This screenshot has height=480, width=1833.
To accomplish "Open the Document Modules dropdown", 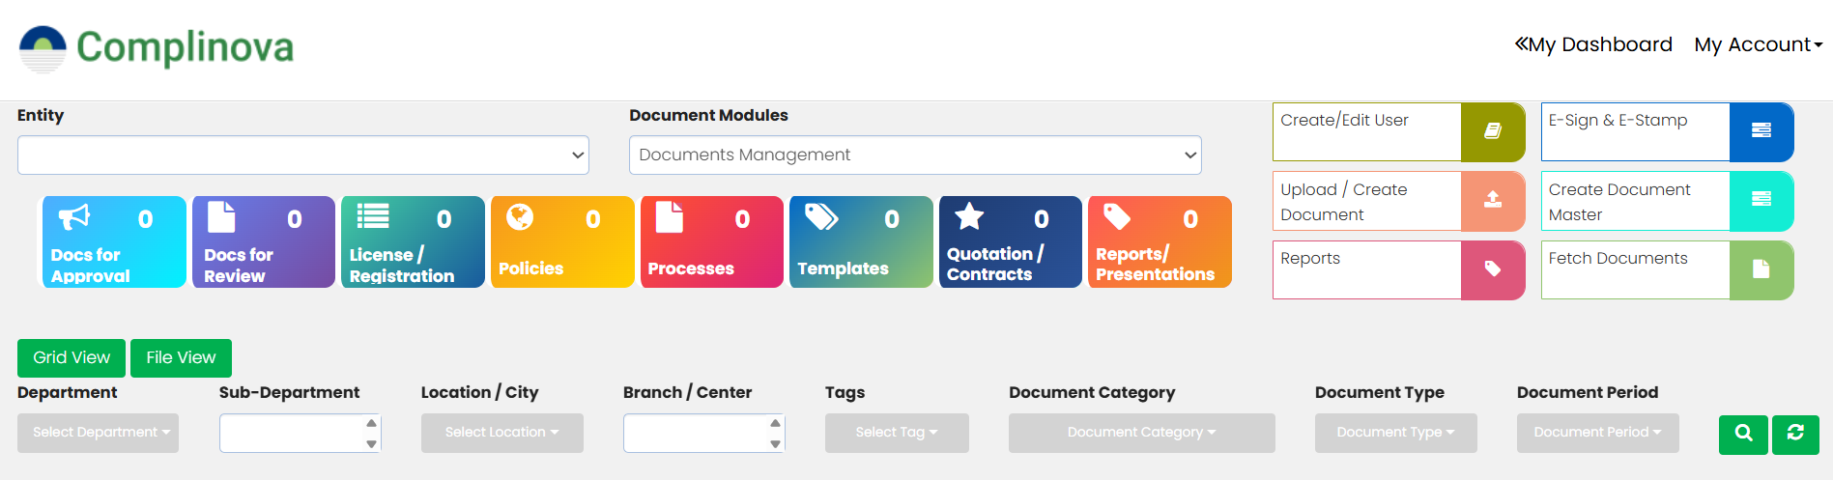I will 915,155.
